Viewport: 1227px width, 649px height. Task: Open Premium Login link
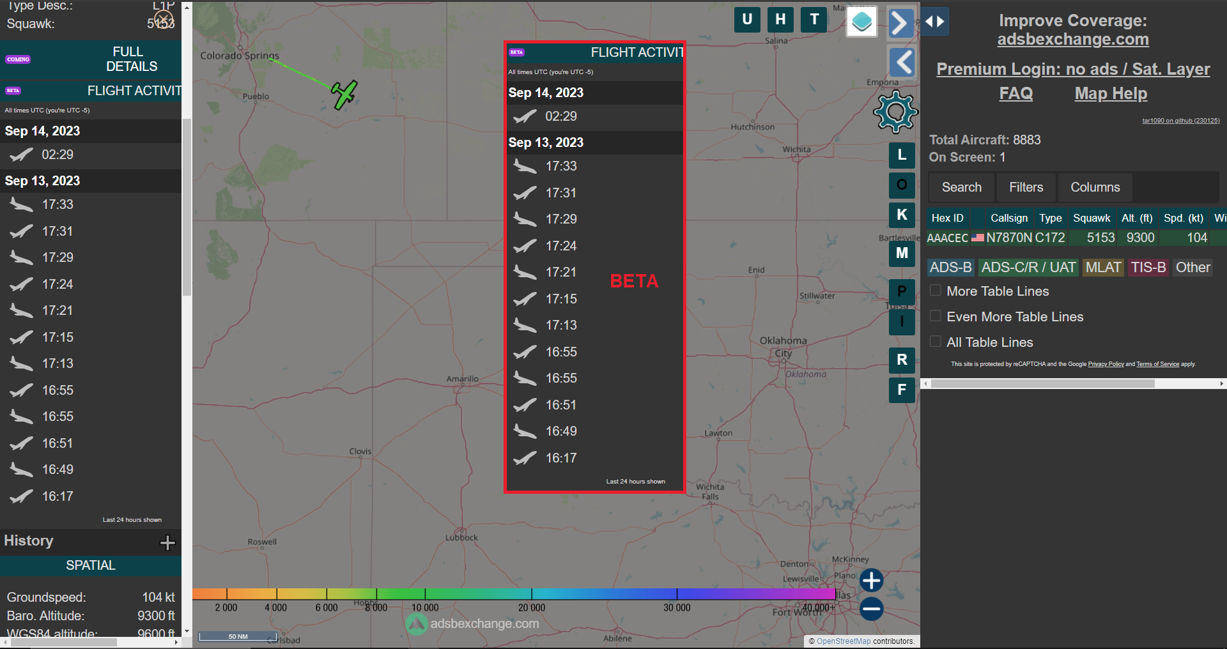[x=1073, y=69]
